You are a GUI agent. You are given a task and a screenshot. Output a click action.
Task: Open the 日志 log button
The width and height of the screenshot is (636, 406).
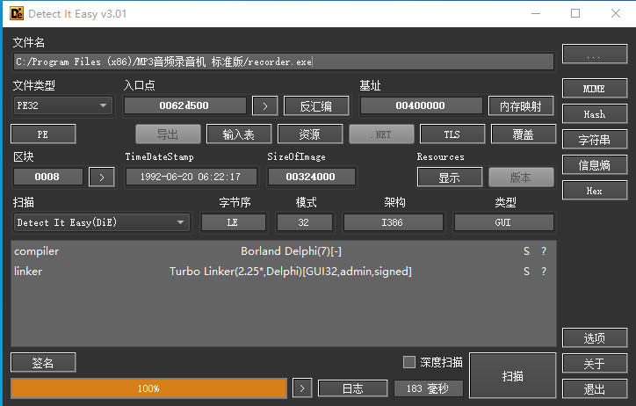pos(353,388)
